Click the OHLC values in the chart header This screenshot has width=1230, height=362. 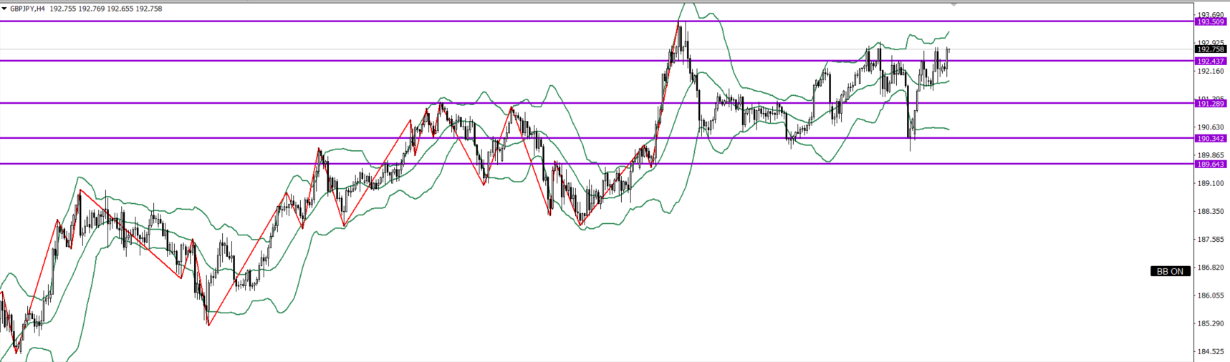pos(106,9)
